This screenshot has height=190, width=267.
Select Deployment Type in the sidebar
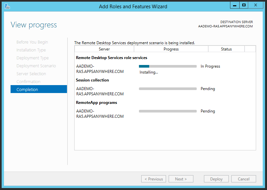click(32, 58)
